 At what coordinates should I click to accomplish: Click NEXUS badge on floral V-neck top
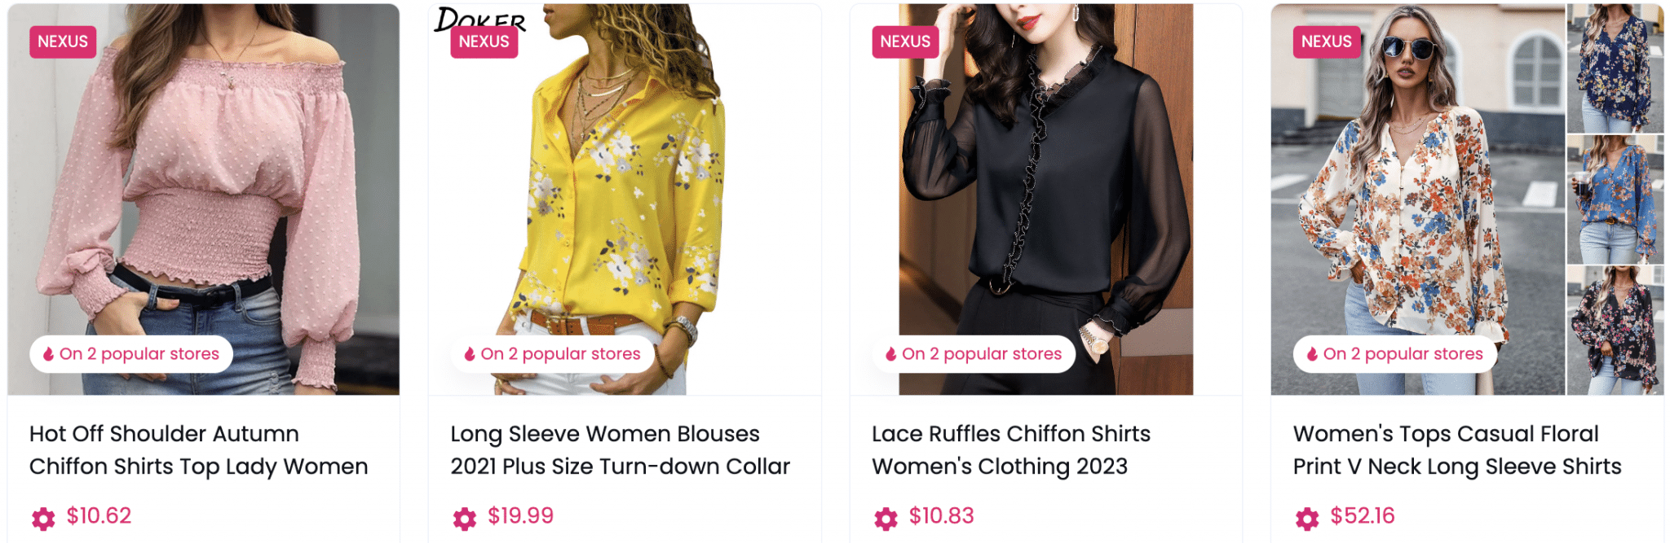pyautogui.click(x=1327, y=42)
